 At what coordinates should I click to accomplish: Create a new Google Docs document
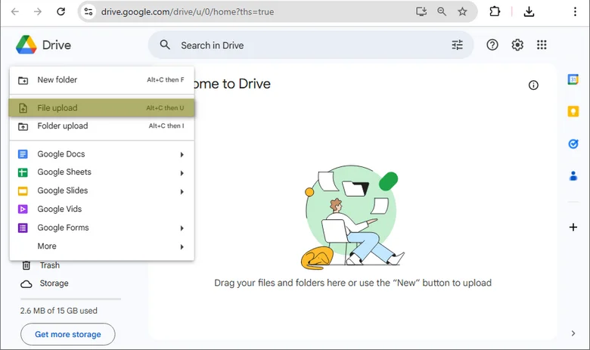point(101,154)
